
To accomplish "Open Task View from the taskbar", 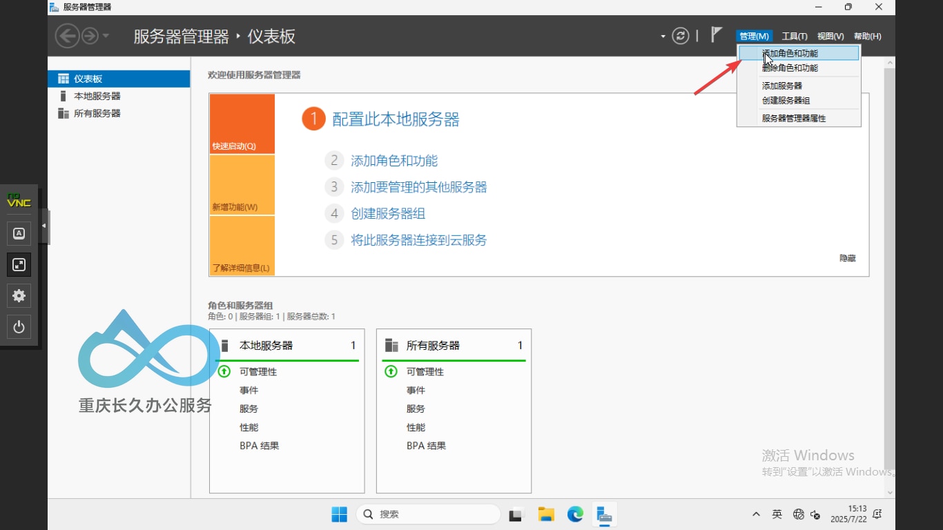I will pos(516,514).
